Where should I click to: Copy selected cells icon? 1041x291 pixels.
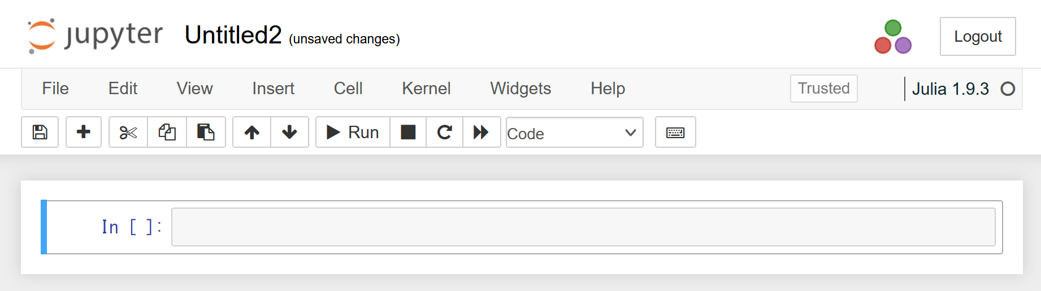[167, 133]
